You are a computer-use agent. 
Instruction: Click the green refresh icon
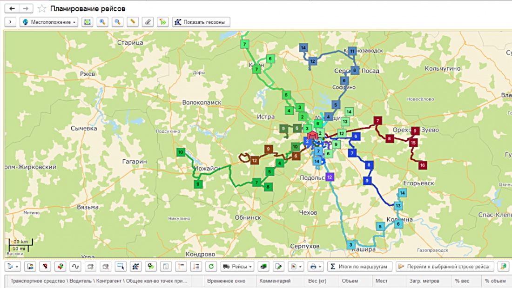211,267
